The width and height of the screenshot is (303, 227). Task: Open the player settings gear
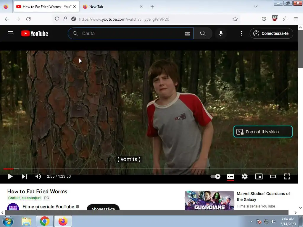tap(245, 176)
